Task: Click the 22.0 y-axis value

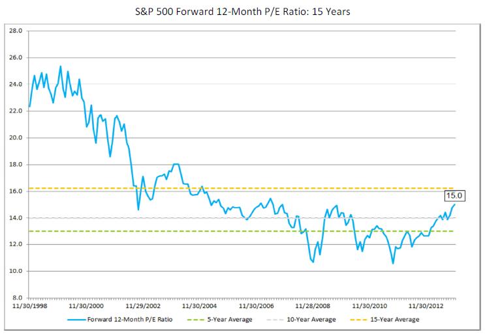Action: point(16,111)
